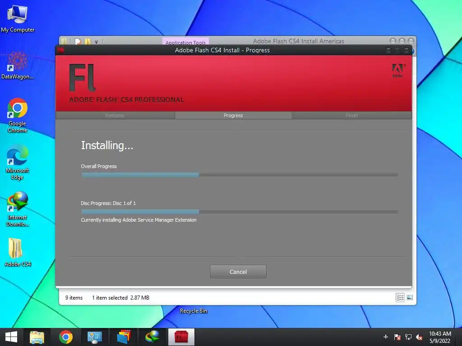462x346 pixels.
Task: Select the Welcome step tab
Action: click(115, 115)
